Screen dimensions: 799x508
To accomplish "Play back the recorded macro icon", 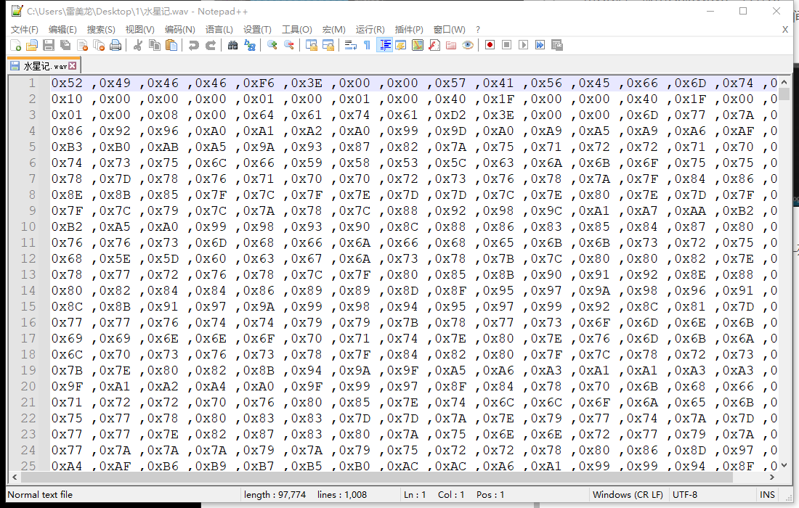I will pyautogui.click(x=523, y=45).
